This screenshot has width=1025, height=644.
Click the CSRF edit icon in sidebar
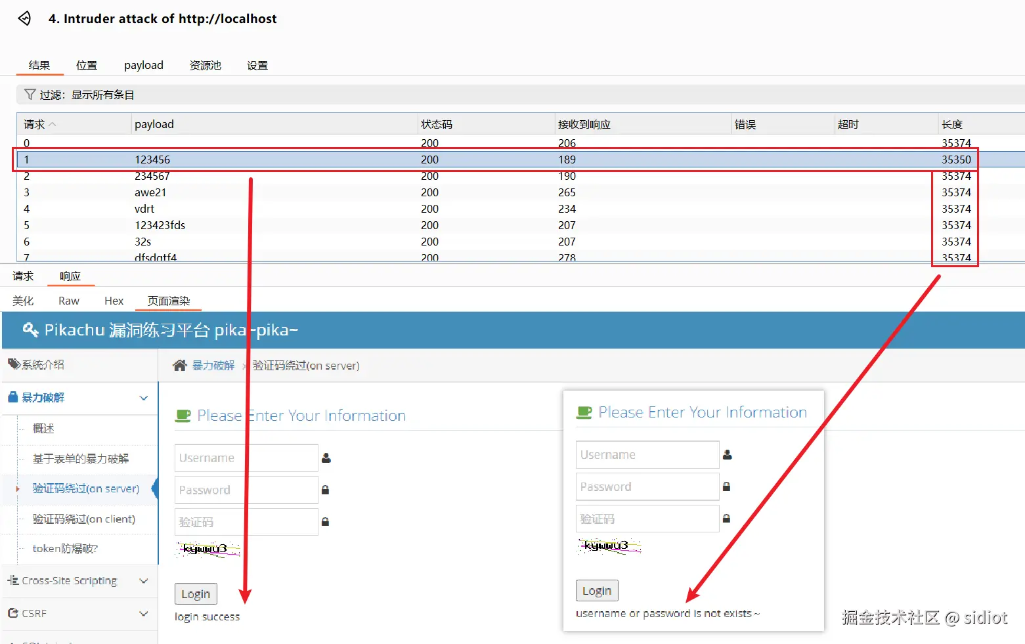[x=12, y=613]
